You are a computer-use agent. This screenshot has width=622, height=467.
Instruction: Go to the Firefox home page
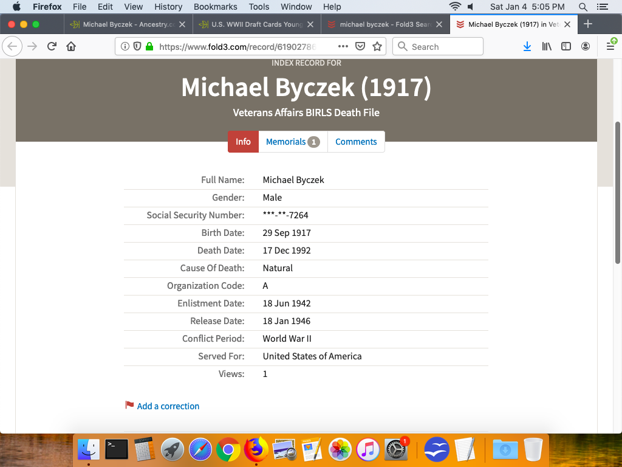coord(71,47)
